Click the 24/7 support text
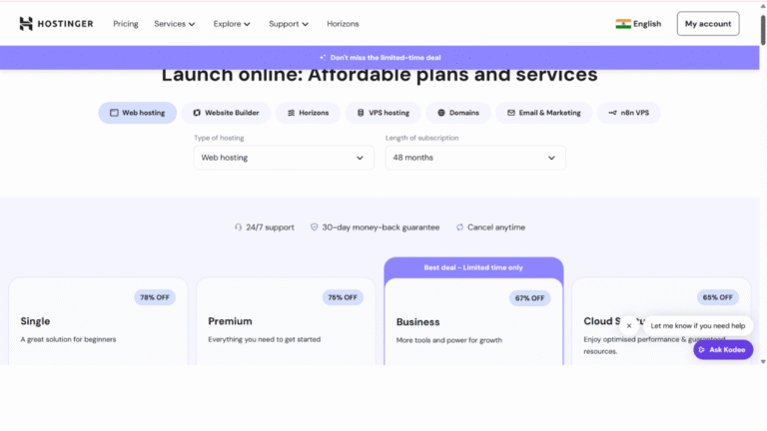Screen dimensions: 767x431 (270, 227)
